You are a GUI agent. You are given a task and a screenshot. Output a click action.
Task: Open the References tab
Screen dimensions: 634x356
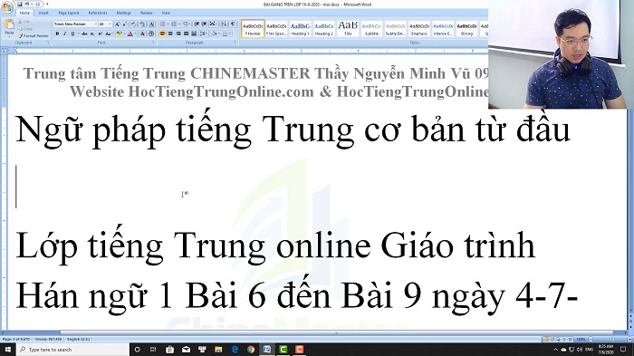98,13
